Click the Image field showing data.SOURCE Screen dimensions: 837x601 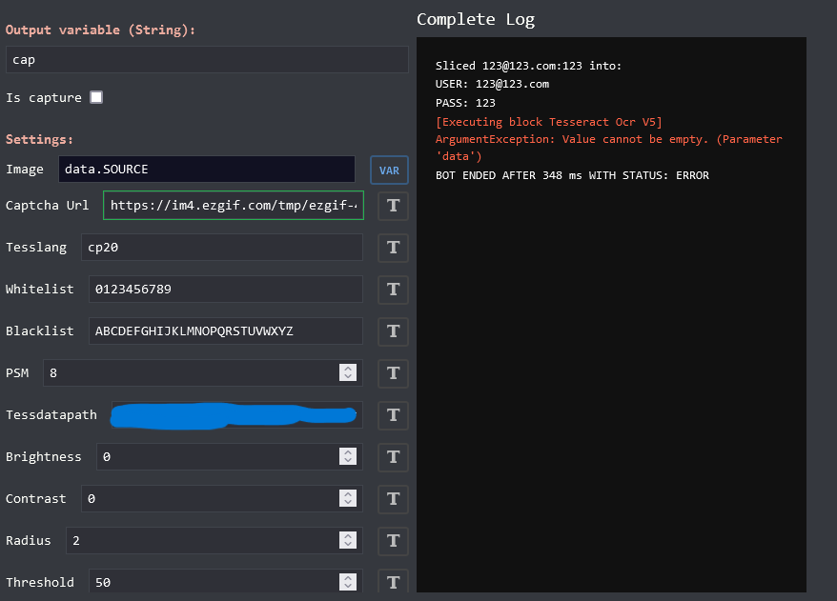point(207,169)
